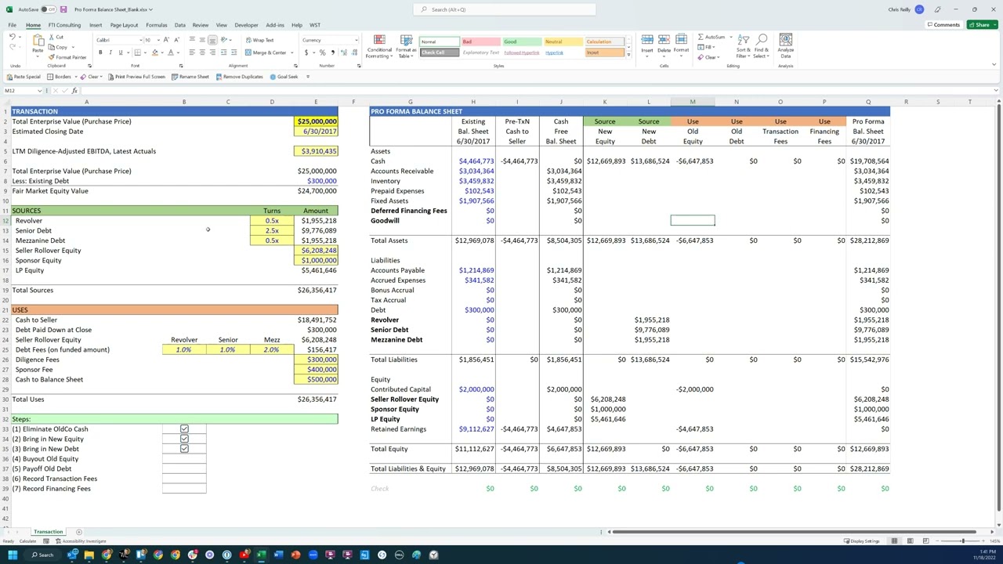Open the Currency number format dropdown
Viewport: 1003px width, 564px height.
pos(356,40)
